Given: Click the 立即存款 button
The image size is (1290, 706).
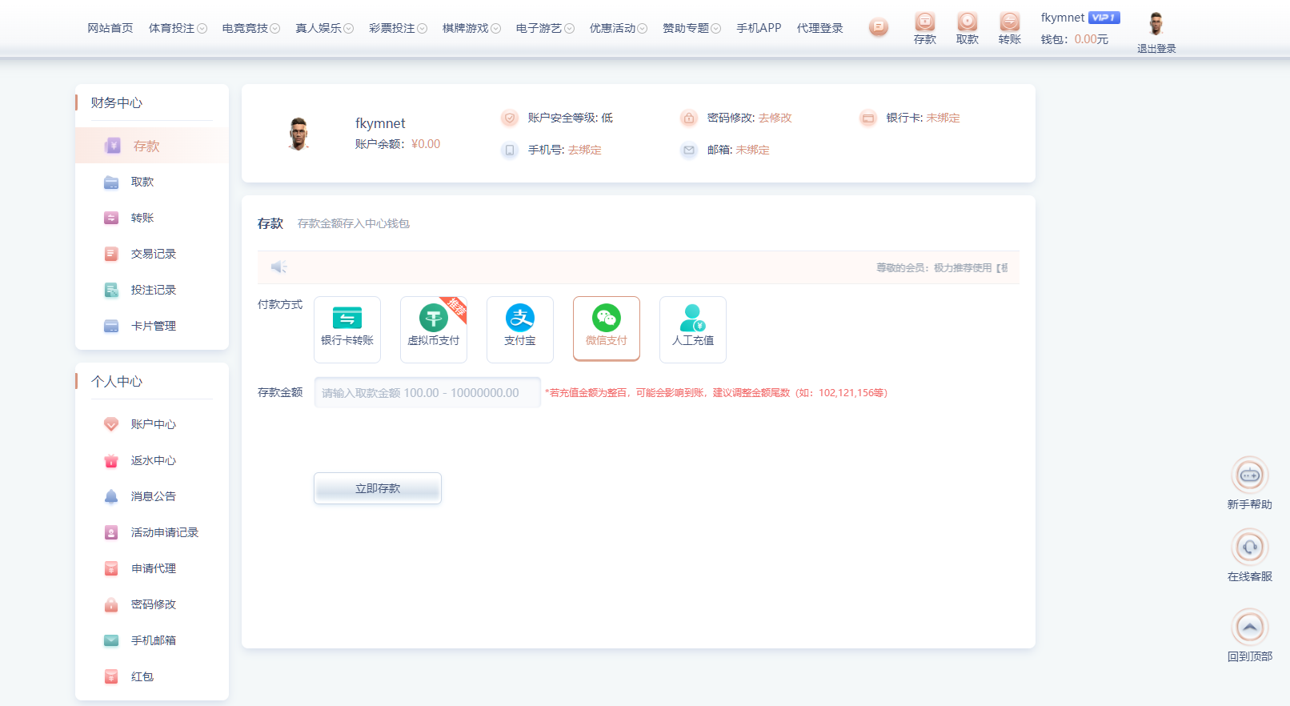Looking at the screenshot, I should [378, 488].
